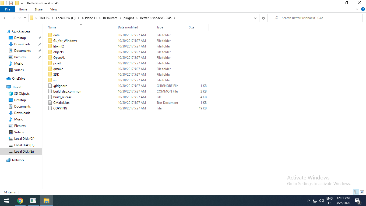Click New folder icon in title bar
This screenshot has height=206, width=366.
tap(17, 3)
